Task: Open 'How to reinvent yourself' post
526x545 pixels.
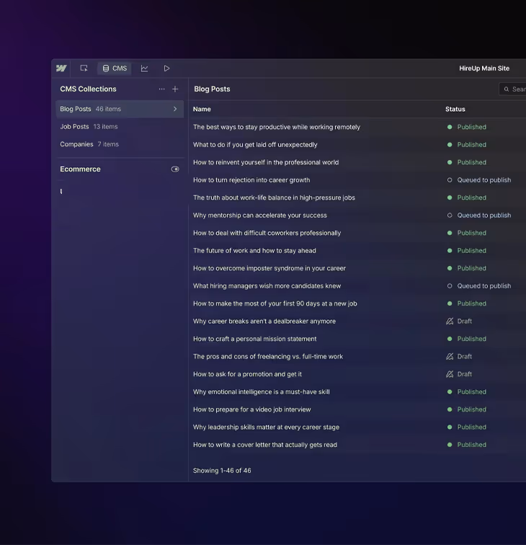Action: 266,162
